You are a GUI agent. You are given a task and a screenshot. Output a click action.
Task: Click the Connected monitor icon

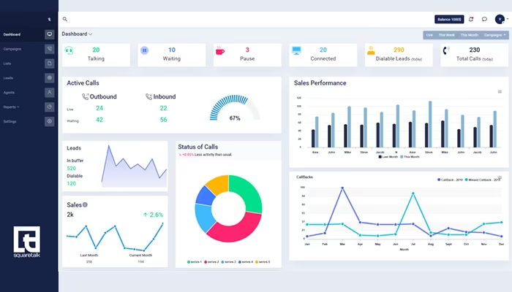click(x=296, y=50)
